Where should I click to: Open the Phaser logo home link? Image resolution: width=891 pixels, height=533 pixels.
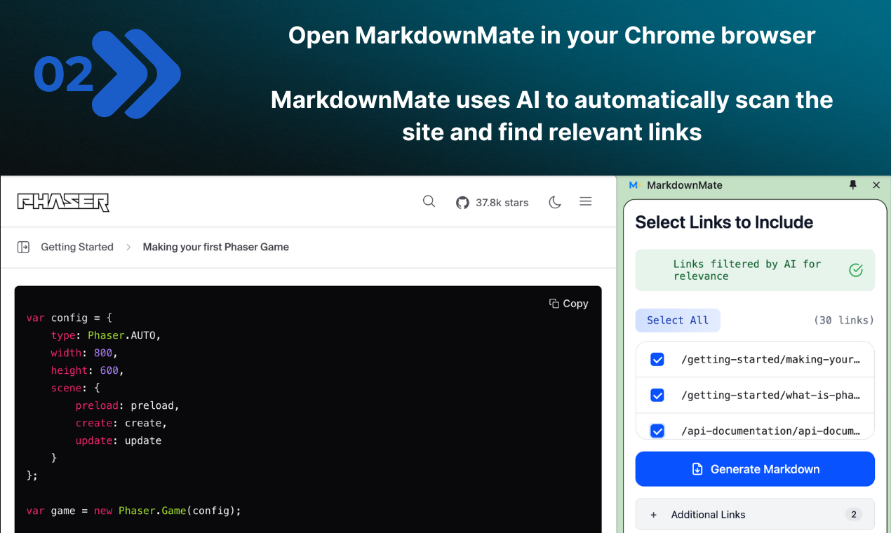click(63, 202)
